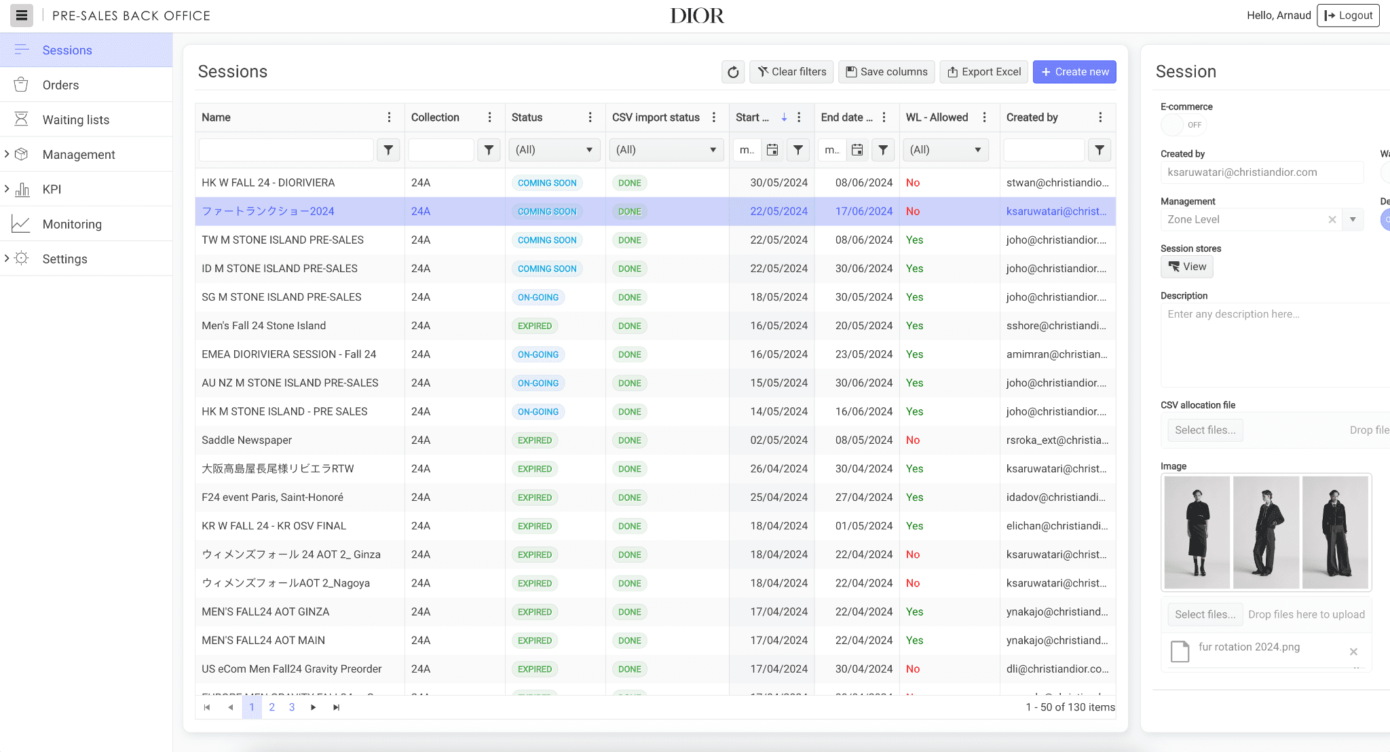Toggle the E-commerce switch
Viewport: 1390px width, 752px height.
coord(1182,125)
